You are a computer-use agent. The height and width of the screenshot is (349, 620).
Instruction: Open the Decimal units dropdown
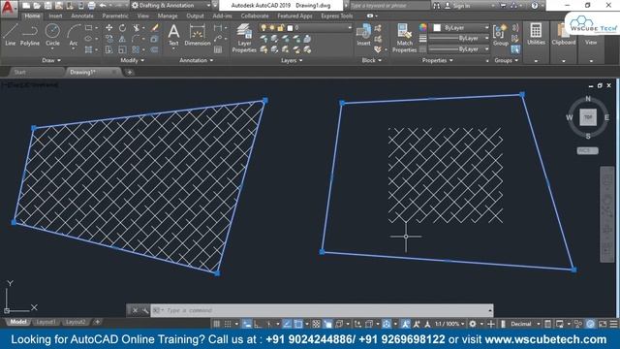point(525,324)
